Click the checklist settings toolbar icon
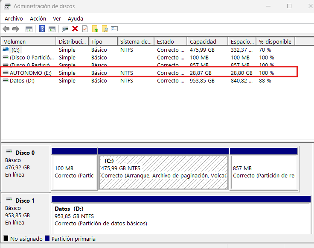This screenshot has width=314, height=248. pyautogui.click(x=114, y=29)
